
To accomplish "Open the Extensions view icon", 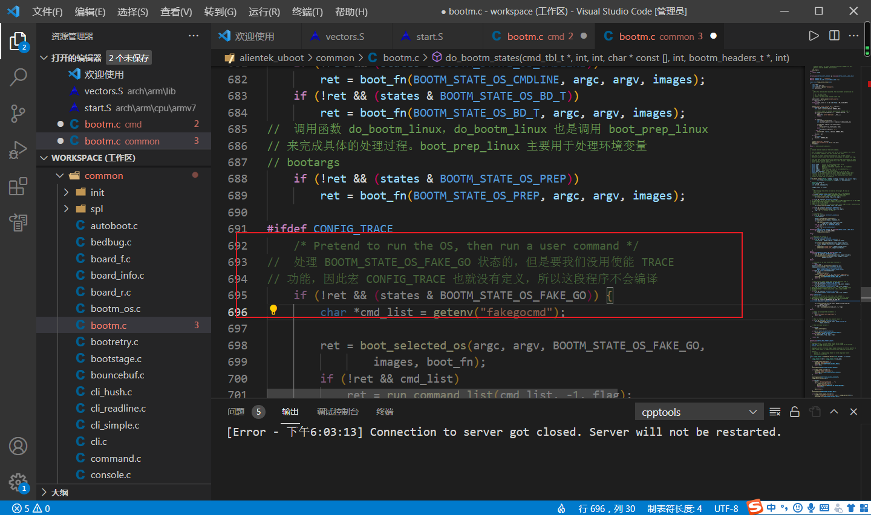I will pyautogui.click(x=18, y=186).
